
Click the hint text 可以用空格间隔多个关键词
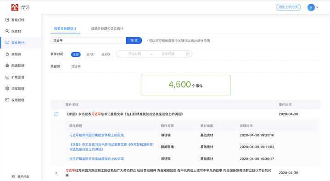[178, 41]
